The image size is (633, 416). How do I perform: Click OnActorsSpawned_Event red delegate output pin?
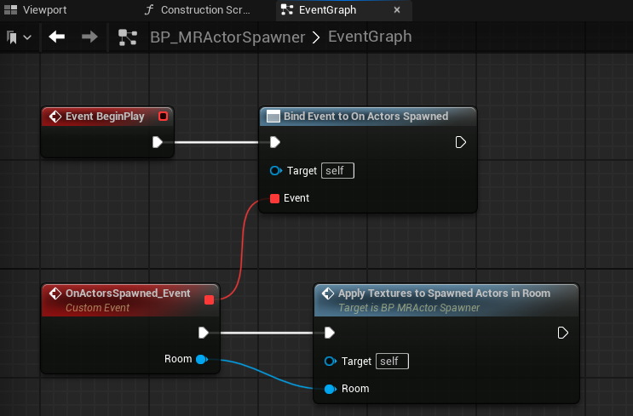(209, 299)
